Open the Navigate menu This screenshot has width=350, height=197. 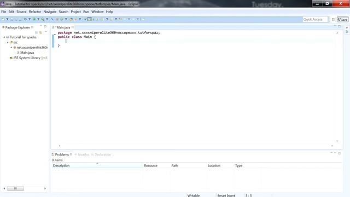(50, 11)
